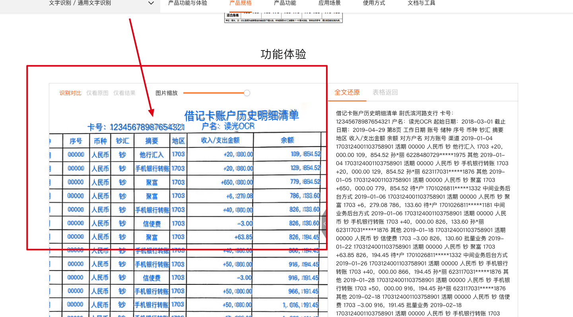This screenshot has height=317, width=573.
Task: Open the 文档与工具 tab
Action: [421, 3]
